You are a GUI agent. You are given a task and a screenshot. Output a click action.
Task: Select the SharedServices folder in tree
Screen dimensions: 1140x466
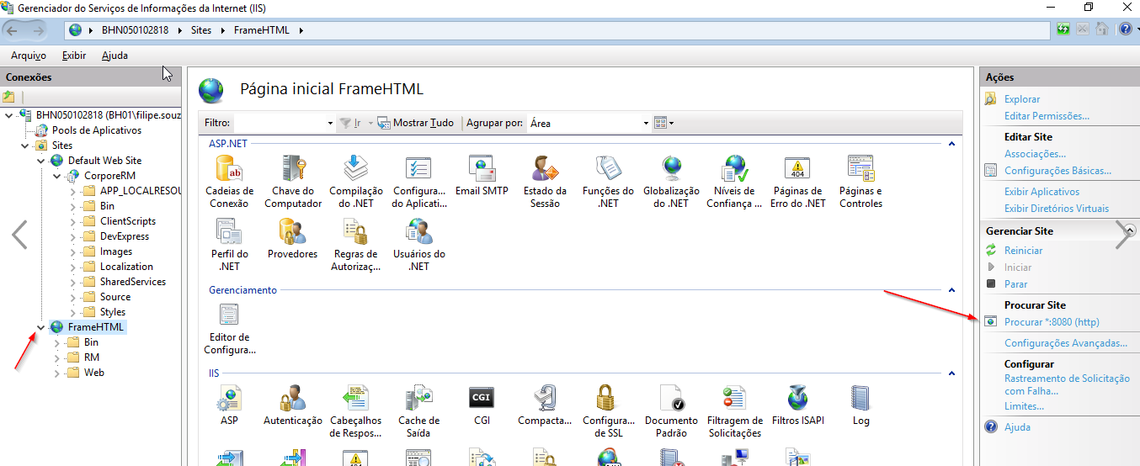click(133, 282)
